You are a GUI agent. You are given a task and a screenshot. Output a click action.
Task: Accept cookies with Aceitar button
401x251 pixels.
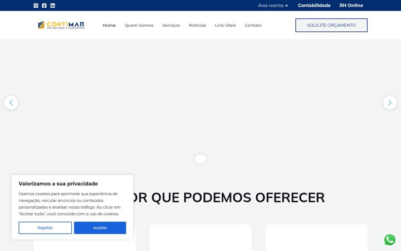click(x=100, y=228)
